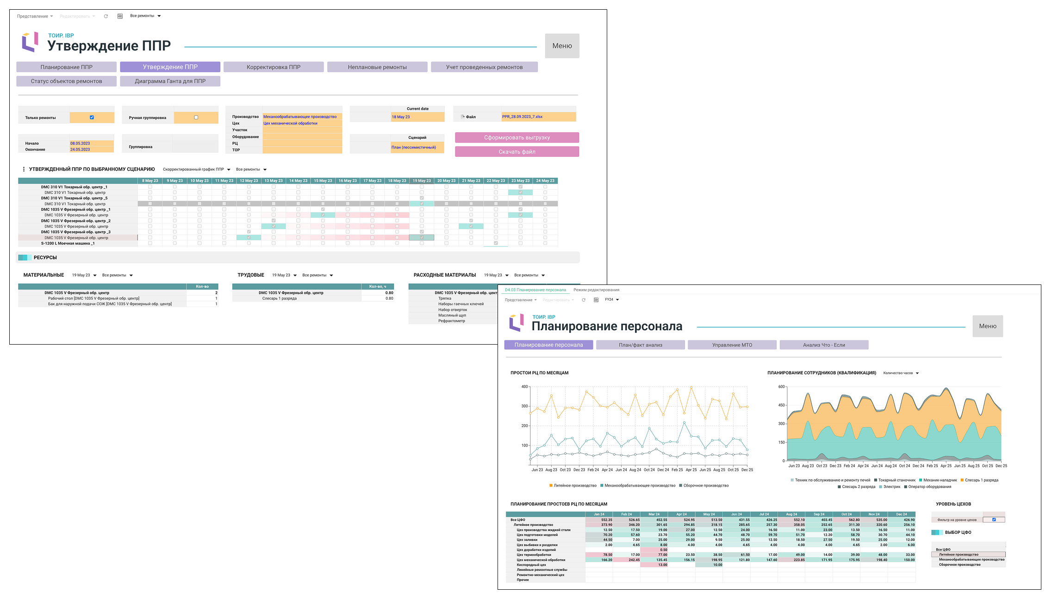Enable the Ручная группировка checkbox
This screenshot has width=1052, height=599.
tap(196, 117)
